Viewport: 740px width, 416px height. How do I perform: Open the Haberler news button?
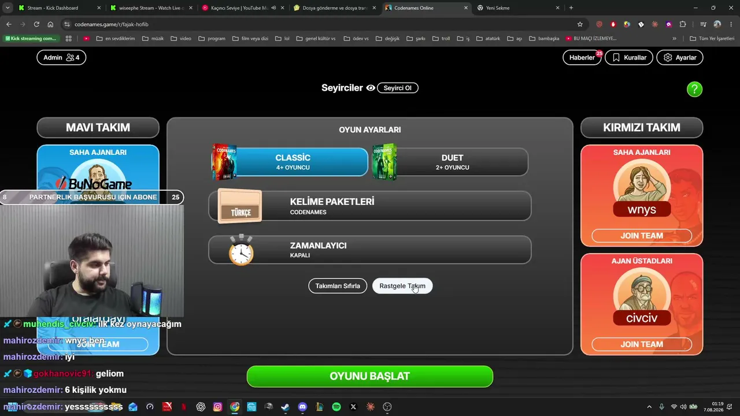click(582, 58)
